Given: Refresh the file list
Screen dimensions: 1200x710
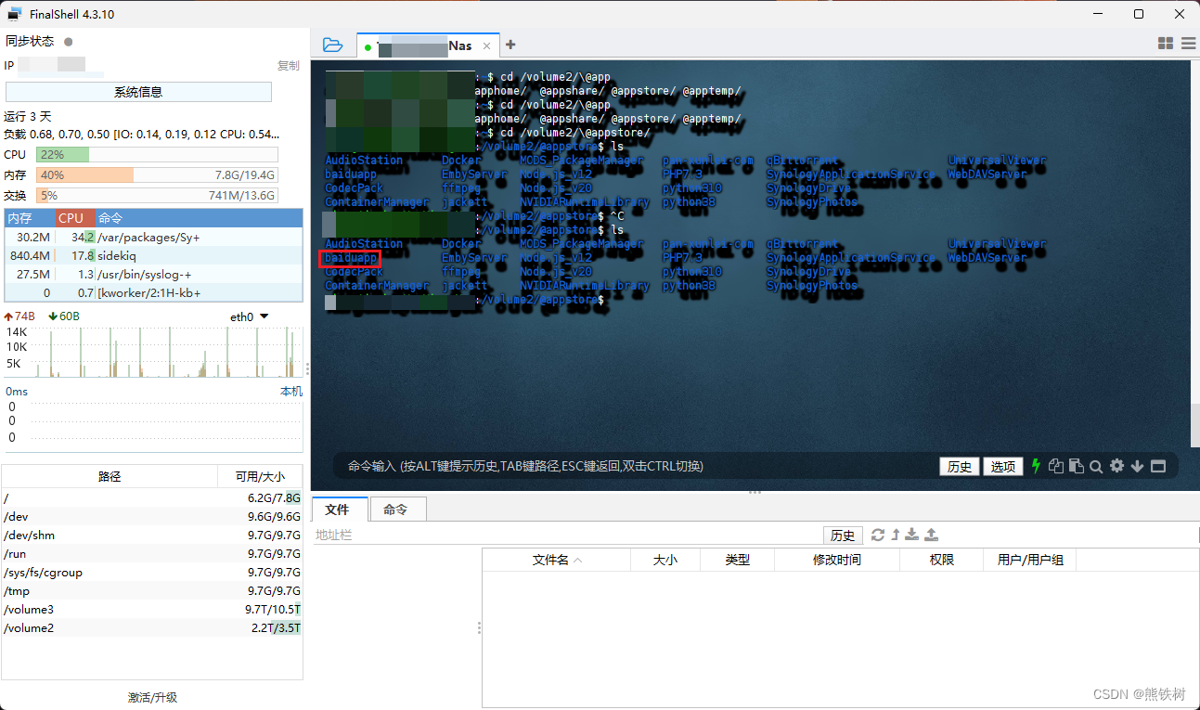Looking at the screenshot, I should 878,535.
